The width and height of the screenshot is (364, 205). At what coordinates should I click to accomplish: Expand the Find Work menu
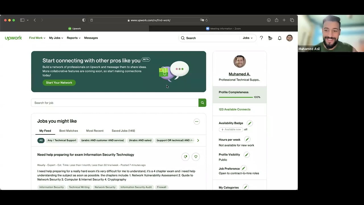[37, 38]
